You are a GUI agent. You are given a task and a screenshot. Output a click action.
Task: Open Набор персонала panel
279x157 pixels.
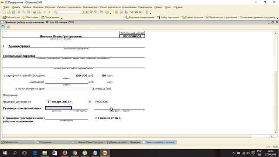(168, 17)
